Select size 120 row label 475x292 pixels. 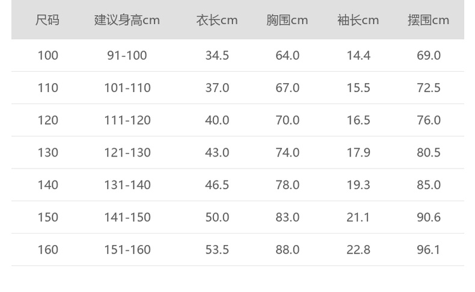pyautogui.click(x=48, y=120)
